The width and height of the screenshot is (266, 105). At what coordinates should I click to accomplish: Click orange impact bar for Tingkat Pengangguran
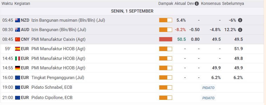pyautogui.click(x=166, y=78)
